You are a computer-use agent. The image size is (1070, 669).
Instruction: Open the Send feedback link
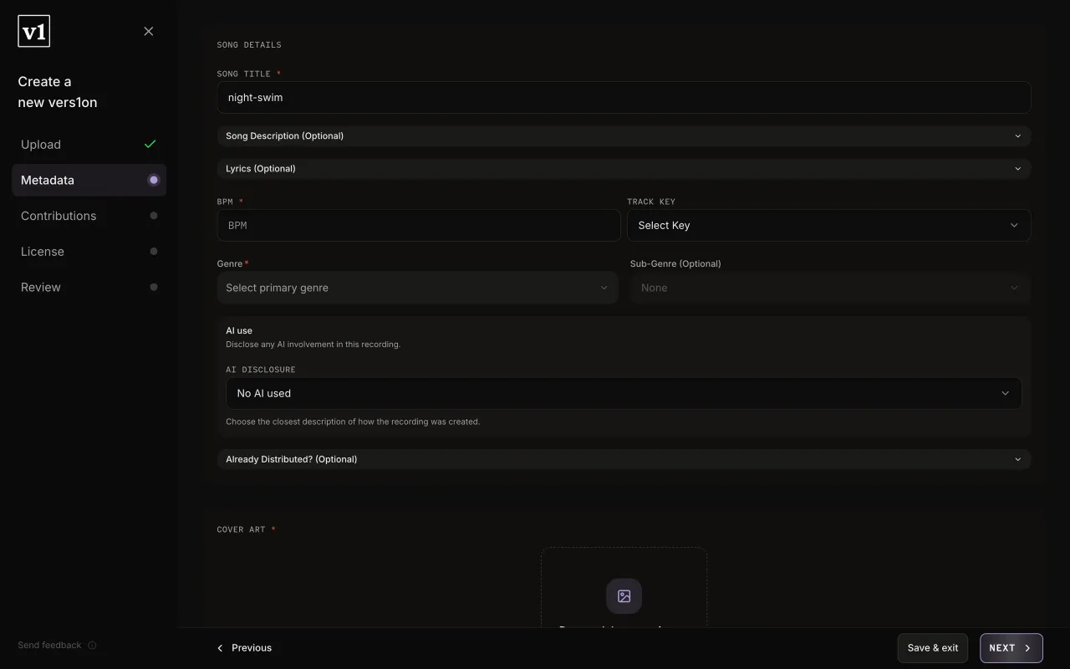pyautogui.click(x=49, y=646)
